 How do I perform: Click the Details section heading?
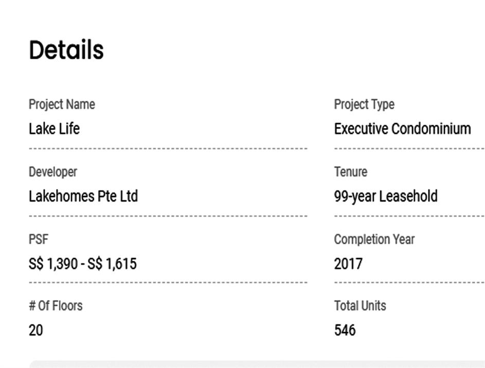pos(66,50)
